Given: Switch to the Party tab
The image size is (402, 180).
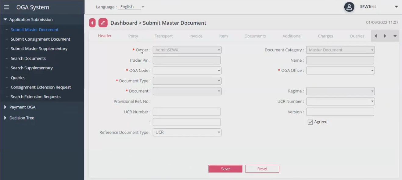Looking at the screenshot, I should [133, 36].
